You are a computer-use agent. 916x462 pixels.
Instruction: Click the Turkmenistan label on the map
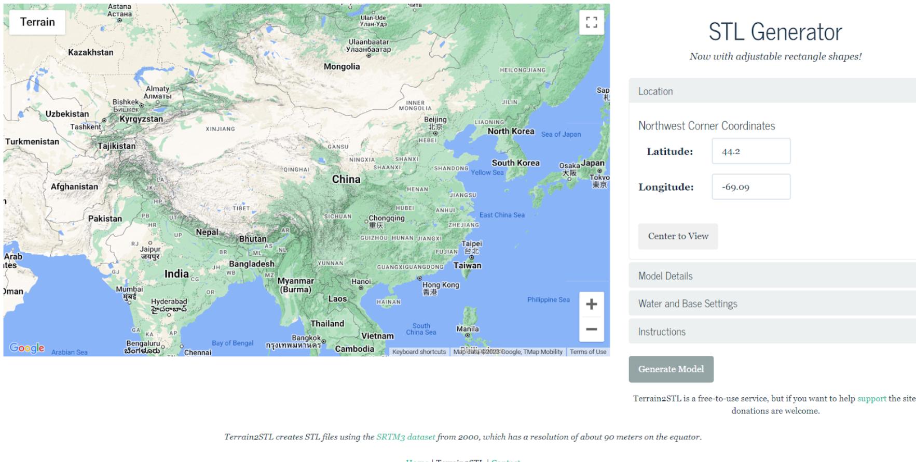(x=32, y=141)
